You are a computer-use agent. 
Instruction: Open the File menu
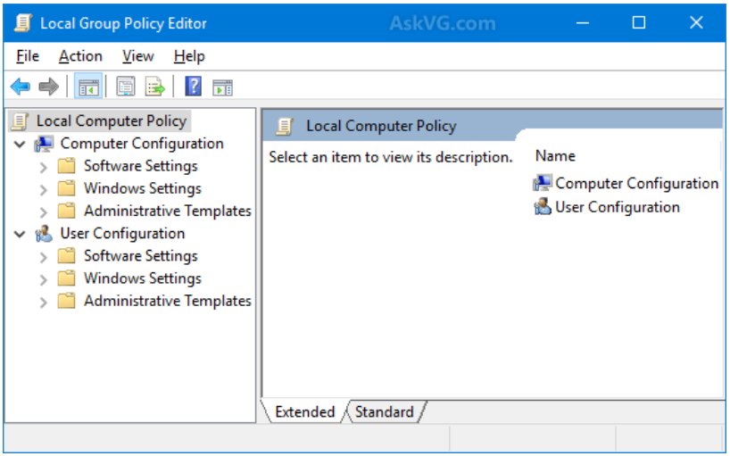[x=28, y=56]
